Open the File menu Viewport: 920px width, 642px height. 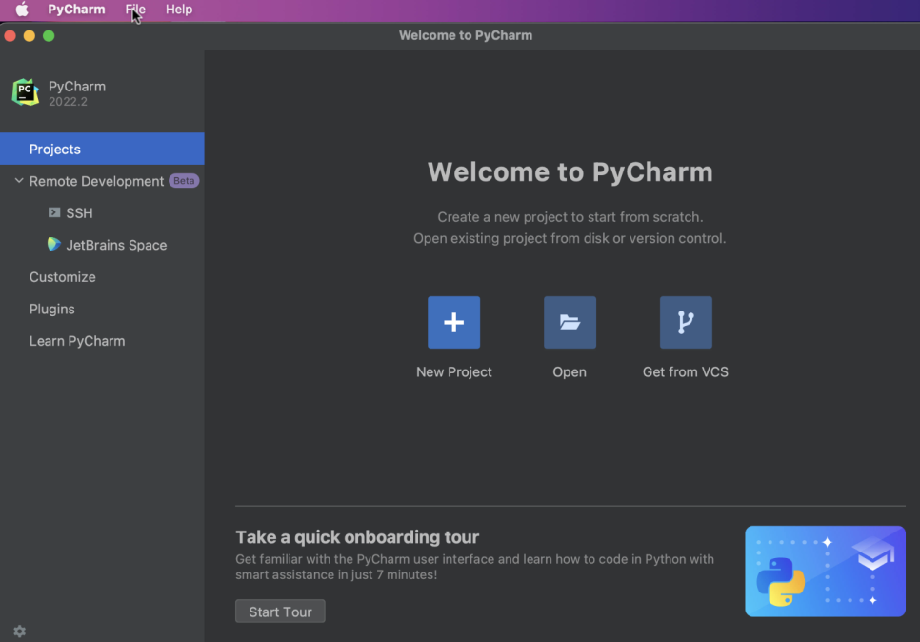(x=135, y=10)
